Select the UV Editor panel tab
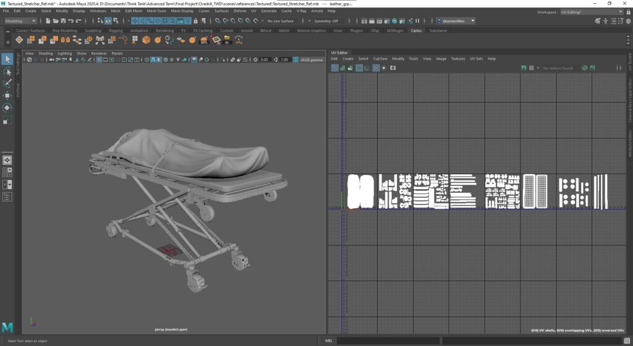This screenshot has height=346, width=633. pos(339,53)
